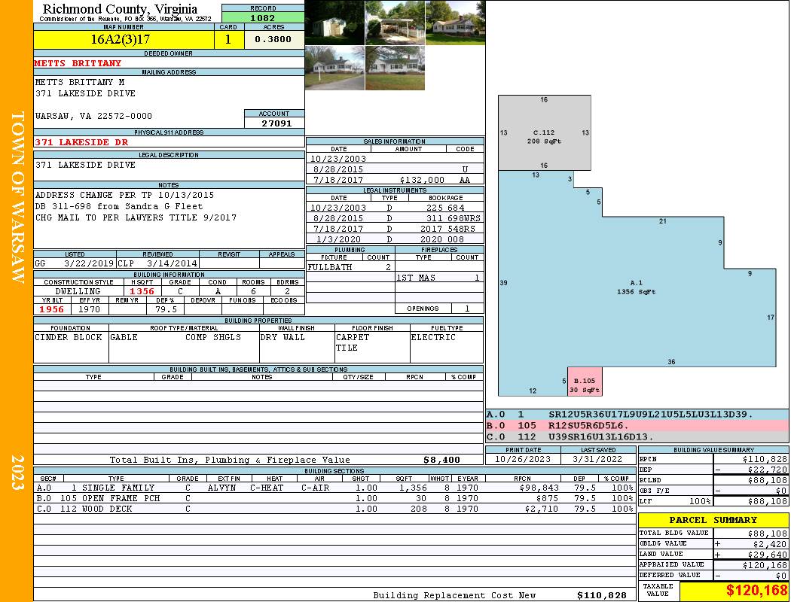This screenshot has height=602, width=791.
Task: Open the carport photo thumbnail
Action: tap(395, 23)
